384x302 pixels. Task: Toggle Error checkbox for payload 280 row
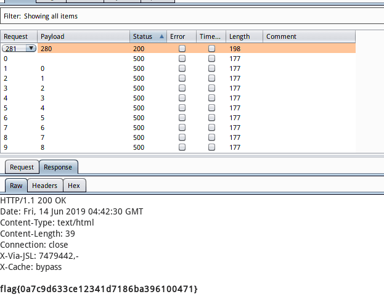(x=182, y=49)
